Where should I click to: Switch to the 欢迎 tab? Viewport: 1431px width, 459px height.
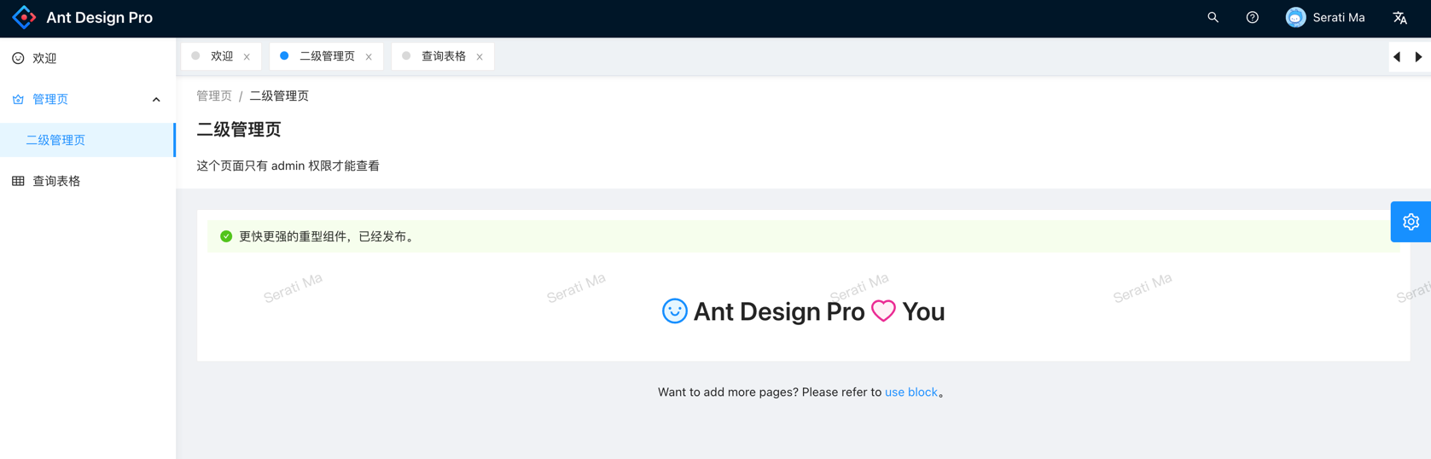click(221, 56)
